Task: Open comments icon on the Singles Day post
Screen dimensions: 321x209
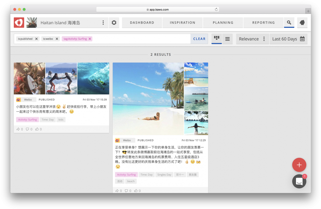Action: (x=127, y=191)
